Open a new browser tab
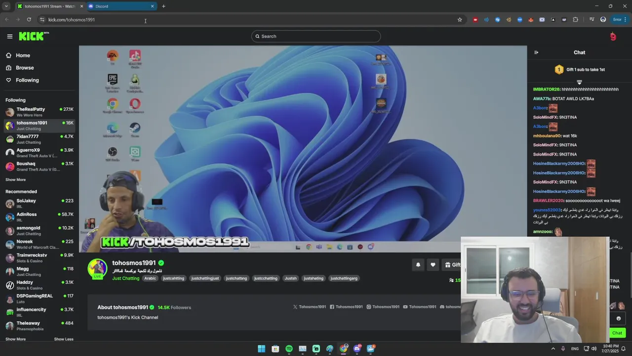 click(x=163, y=6)
